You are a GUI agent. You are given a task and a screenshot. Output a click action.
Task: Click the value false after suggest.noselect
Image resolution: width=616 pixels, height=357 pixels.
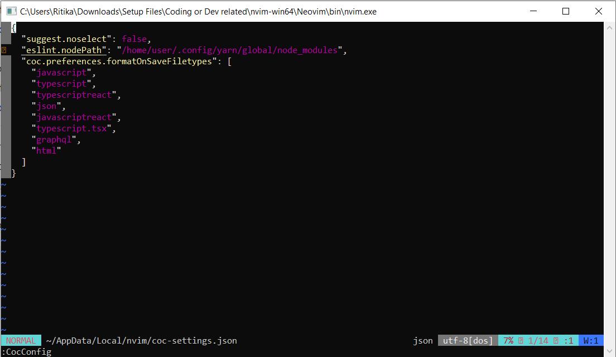tap(134, 39)
